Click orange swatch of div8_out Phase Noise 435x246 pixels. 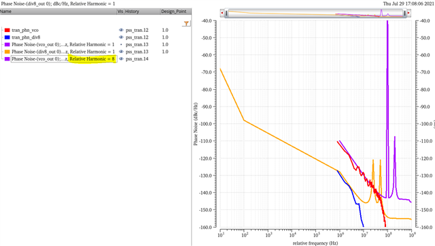(x=7, y=52)
